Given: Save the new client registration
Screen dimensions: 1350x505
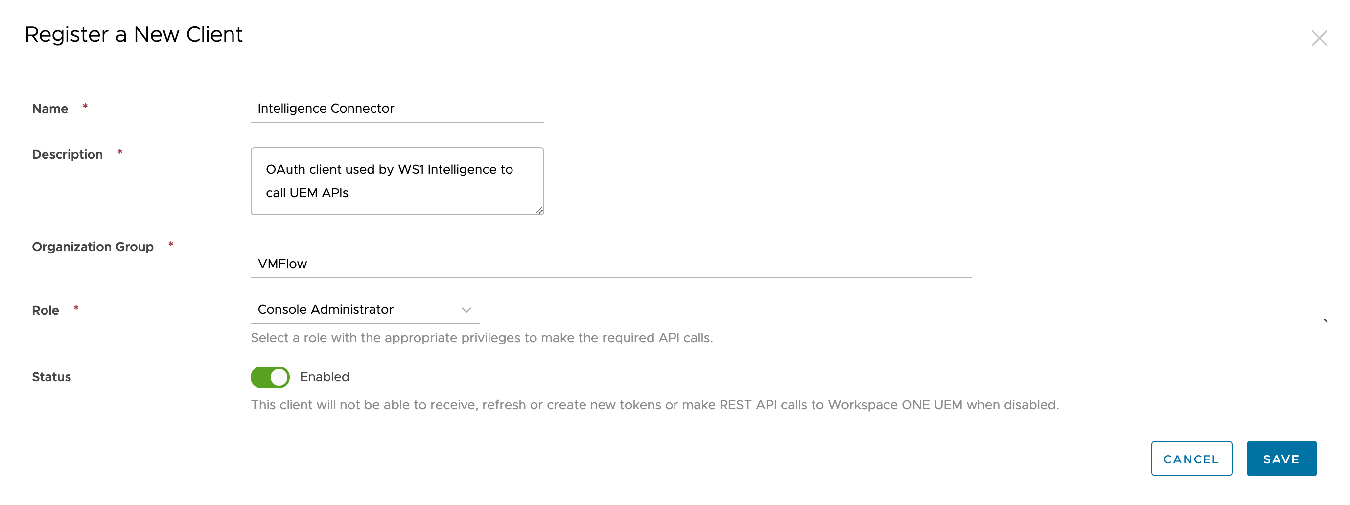Looking at the screenshot, I should click(1281, 459).
